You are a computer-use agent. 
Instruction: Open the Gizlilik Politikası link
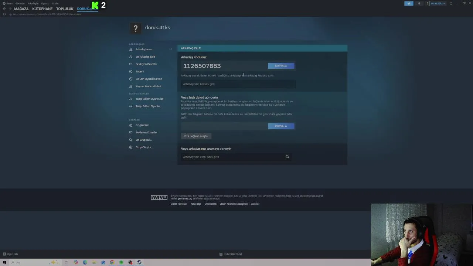click(178, 204)
